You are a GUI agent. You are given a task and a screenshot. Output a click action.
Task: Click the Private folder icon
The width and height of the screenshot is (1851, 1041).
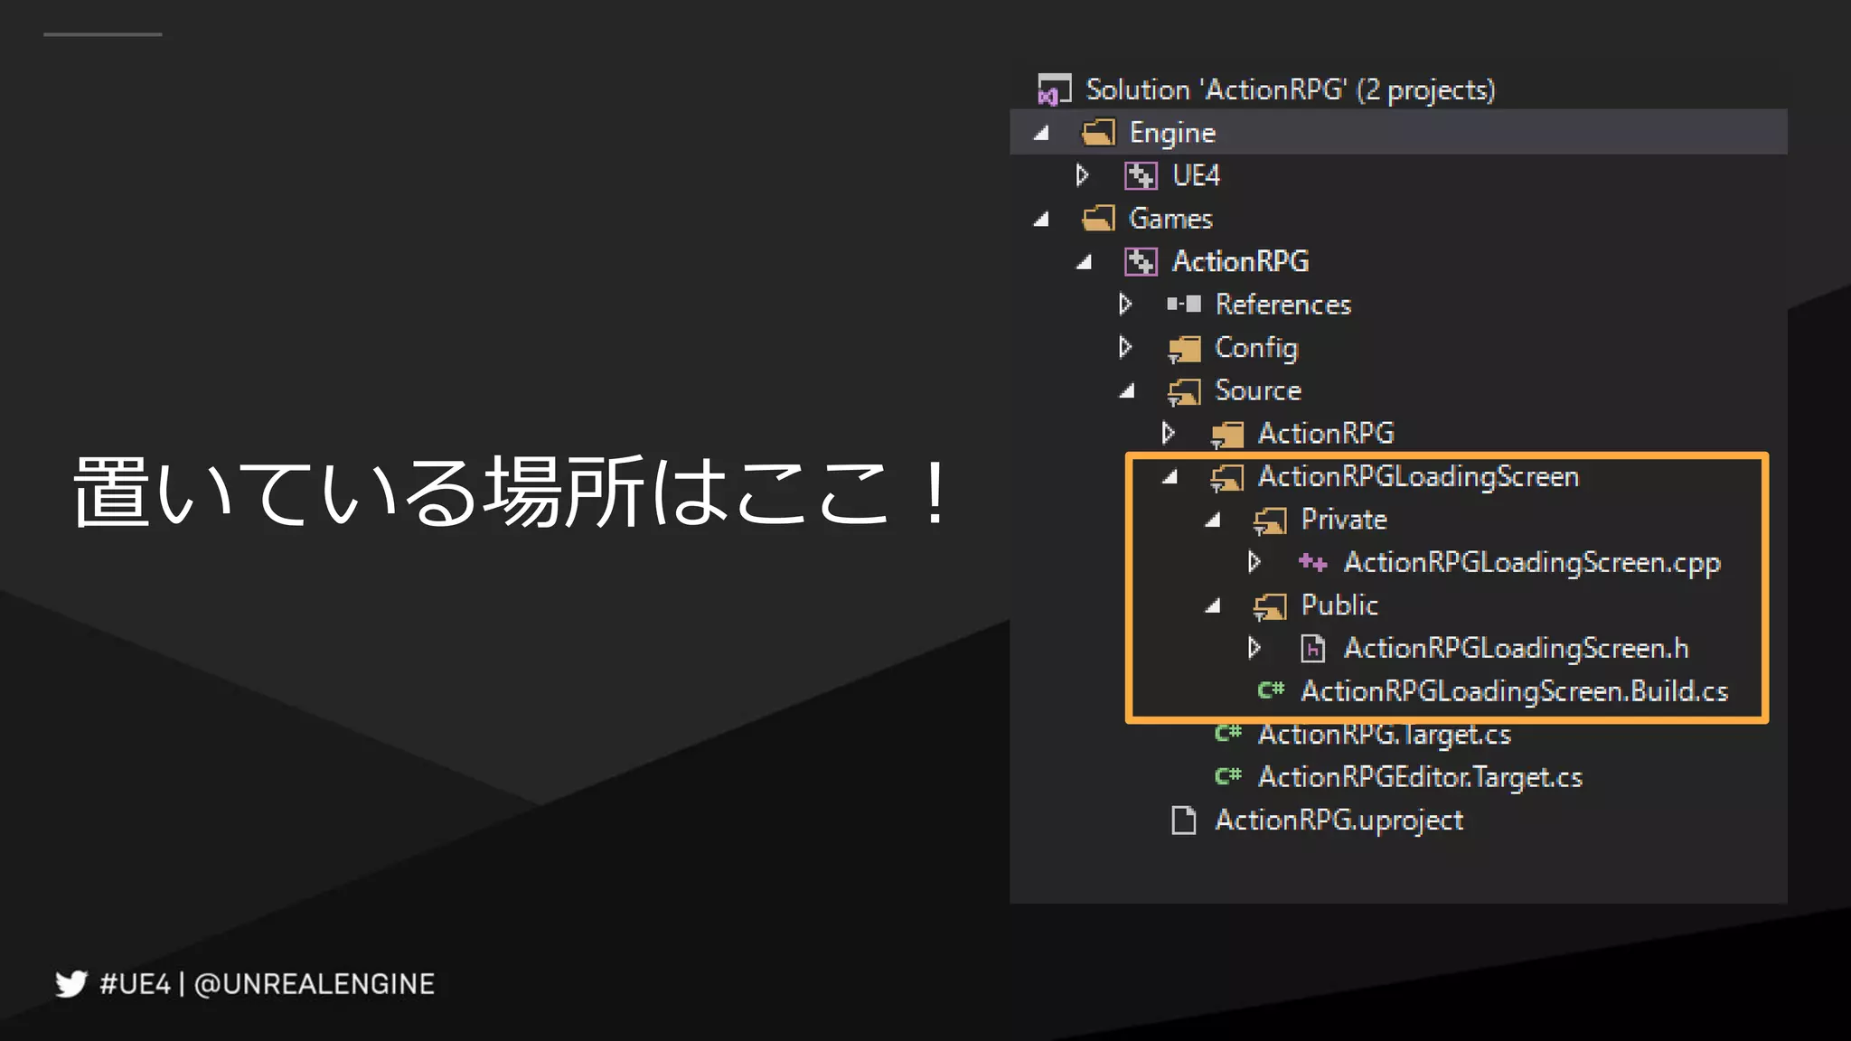tap(1270, 520)
